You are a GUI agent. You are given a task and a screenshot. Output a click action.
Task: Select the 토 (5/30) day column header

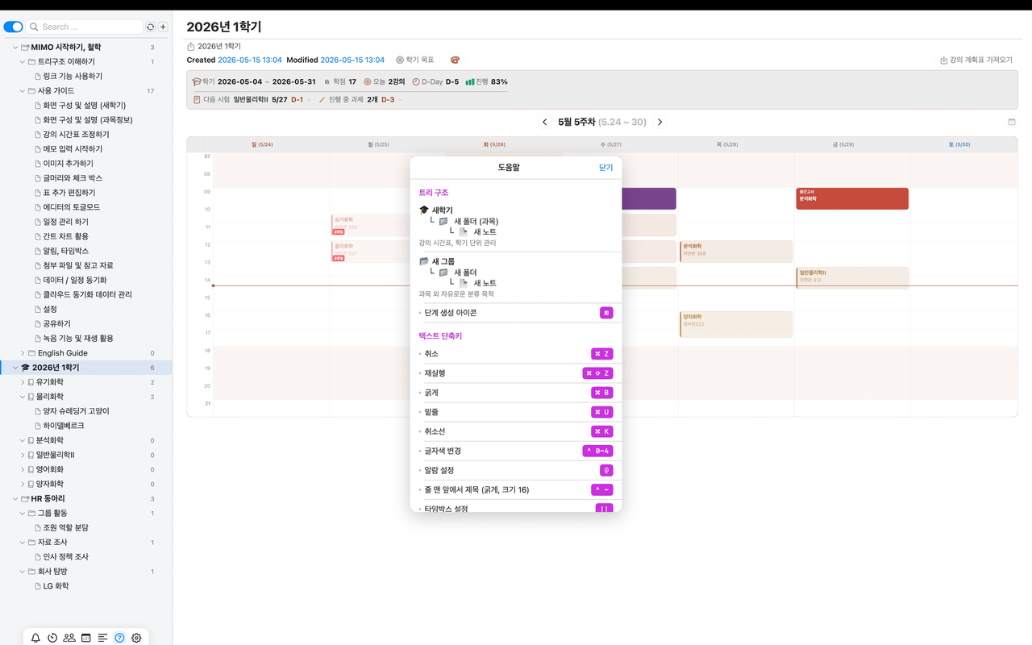(x=959, y=144)
